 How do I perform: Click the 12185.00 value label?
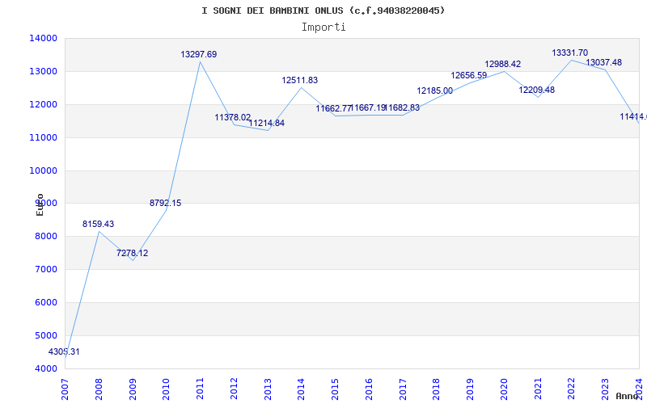(x=435, y=90)
